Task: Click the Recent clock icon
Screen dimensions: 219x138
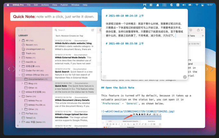Action: (x=23, y=45)
